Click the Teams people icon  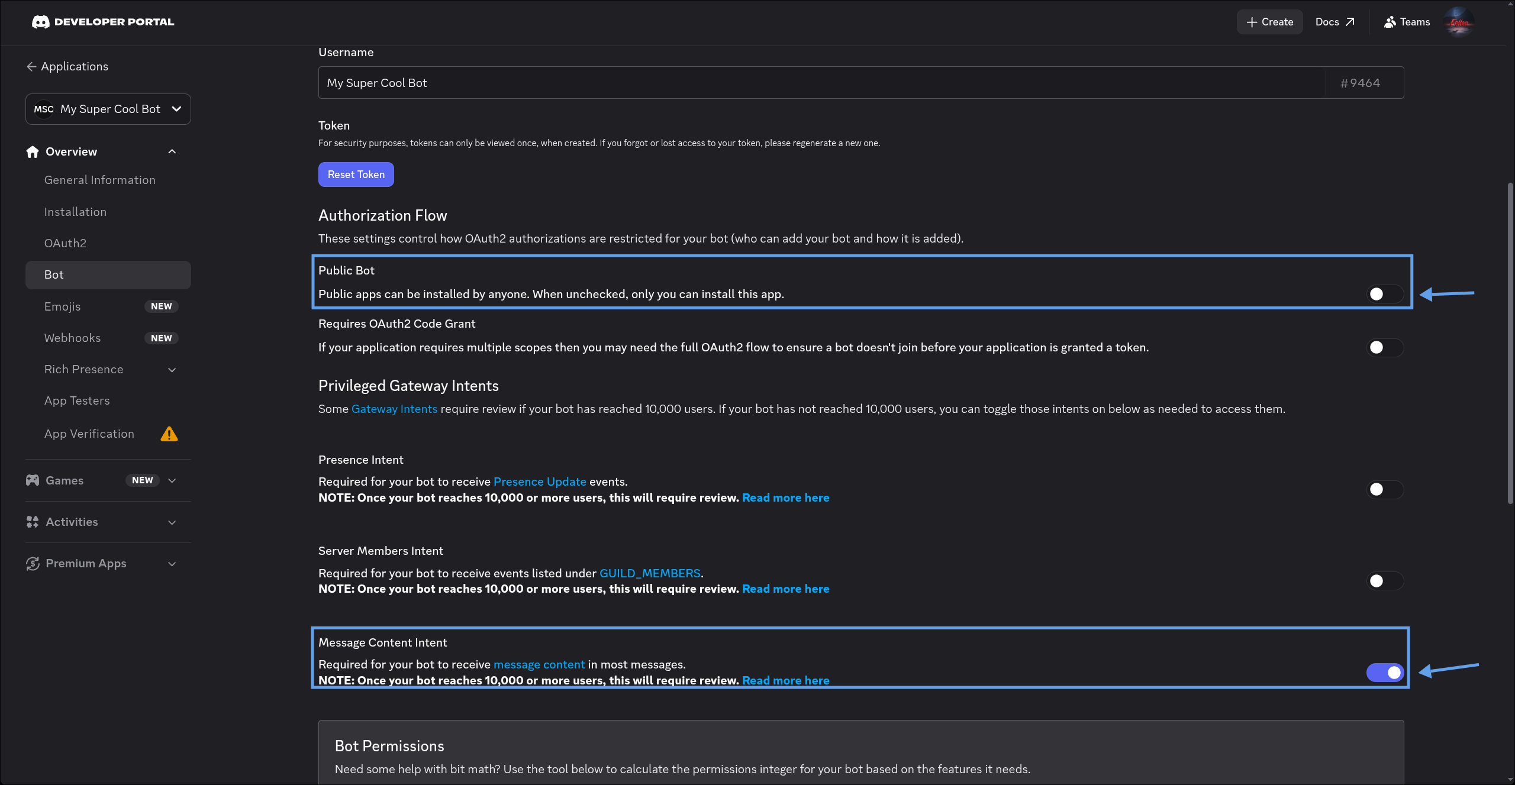[x=1390, y=22]
